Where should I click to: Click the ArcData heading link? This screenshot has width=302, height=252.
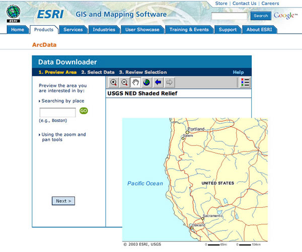tap(44, 45)
